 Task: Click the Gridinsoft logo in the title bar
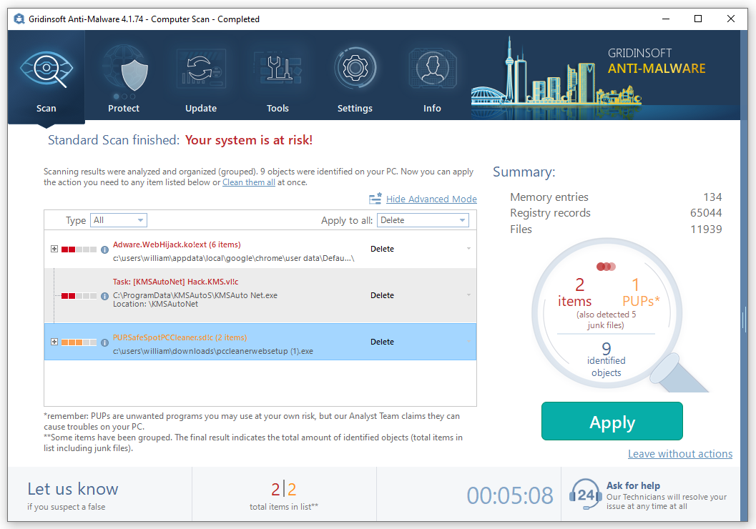(x=19, y=19)
